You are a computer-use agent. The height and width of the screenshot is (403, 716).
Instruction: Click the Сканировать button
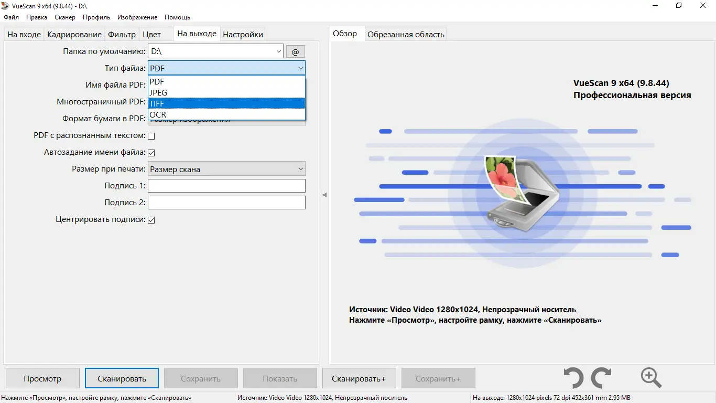[122, 378]
